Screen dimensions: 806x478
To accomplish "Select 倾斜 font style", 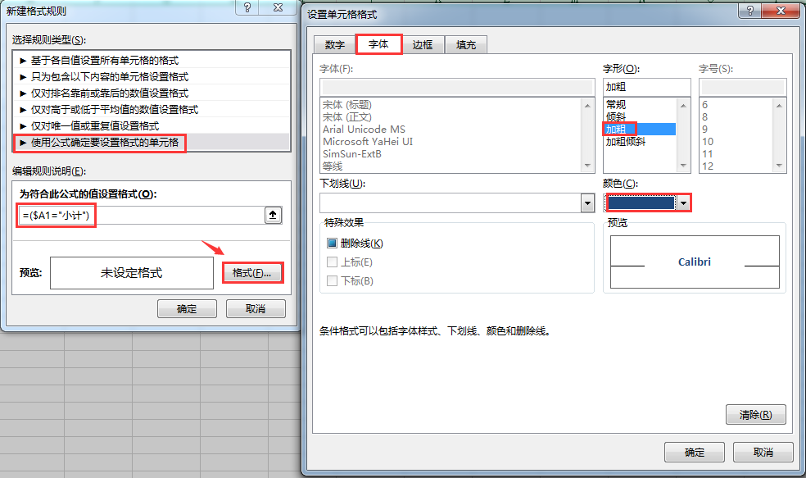I will (616, 116).
